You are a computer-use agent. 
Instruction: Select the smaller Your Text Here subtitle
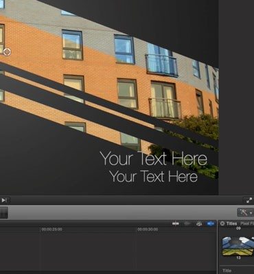pos(153,177)
